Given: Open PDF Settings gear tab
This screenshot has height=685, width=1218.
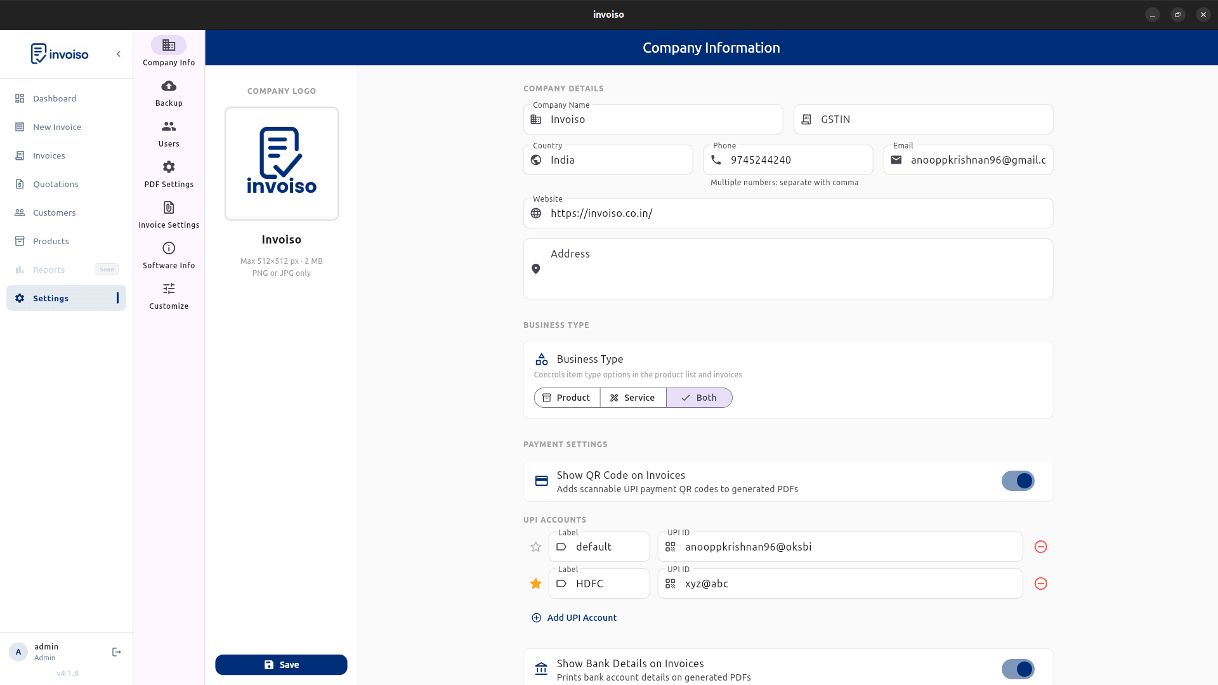Looking at the screenshot, I should coord(169,174).
